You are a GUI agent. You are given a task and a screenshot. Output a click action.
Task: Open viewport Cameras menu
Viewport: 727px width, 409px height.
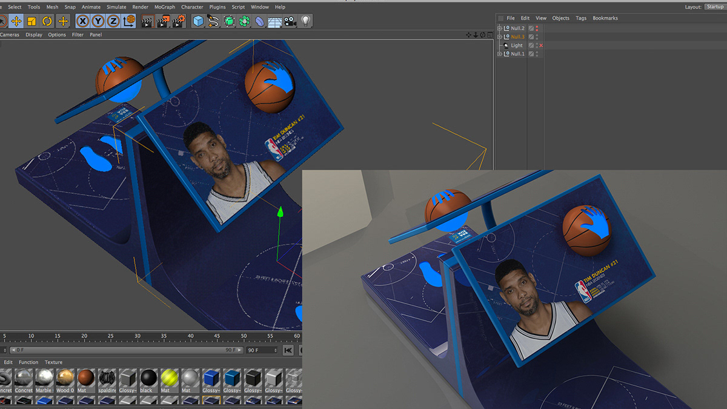[x=9, y=35]
